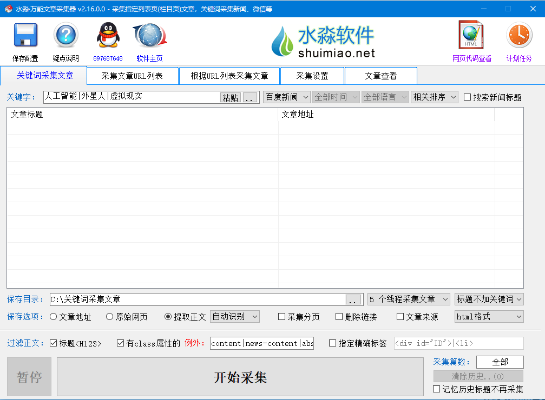Toggle the delete links checkbox
The image size is (545, 400).
339,317
